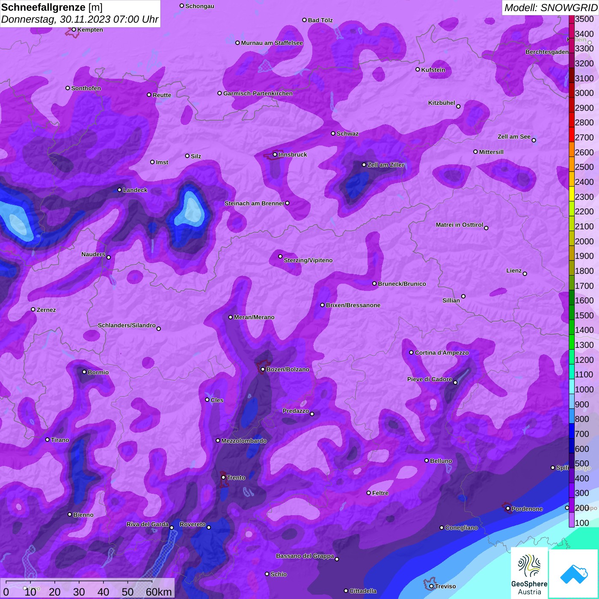
Task: Click the Mezzolombardo label
Action: [244, 441]
